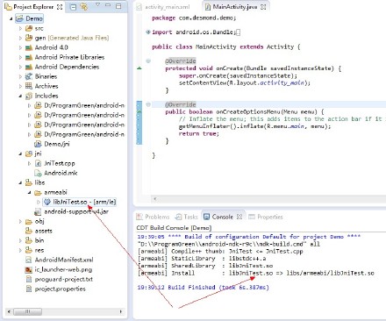Screen dimensions: 386x321
Task: Click Project Explorer horizontal scrollbar right arrow
Action: 121,311
